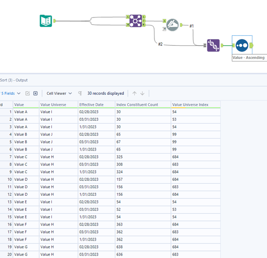Select cell '363' in row 16

pos(143,225)
